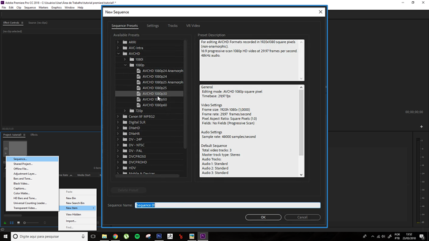The image size is (429, 241).
Task: Select AVCHD 1080p60 preset
Action: [154, 105]
